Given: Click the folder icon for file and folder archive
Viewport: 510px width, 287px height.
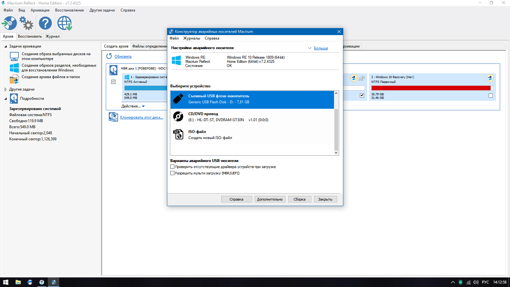Looking at the screenshot, I should pos(14,79).
